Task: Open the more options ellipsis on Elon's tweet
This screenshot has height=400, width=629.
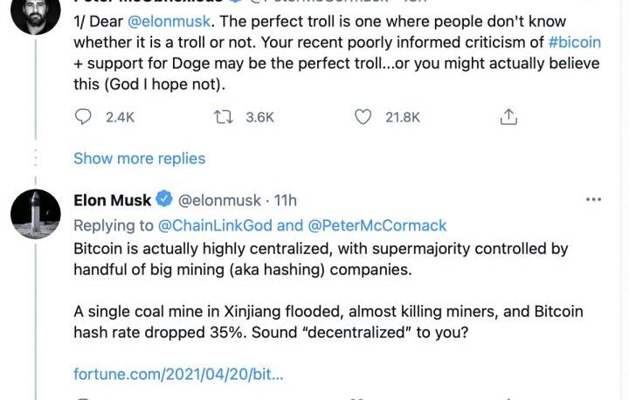Action: 593,200
